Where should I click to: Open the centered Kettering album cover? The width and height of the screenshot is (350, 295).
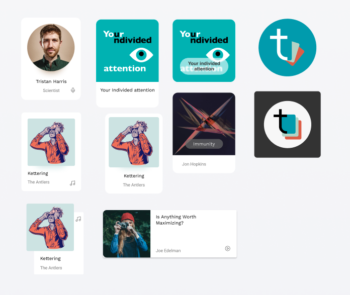tap(134, 142)
